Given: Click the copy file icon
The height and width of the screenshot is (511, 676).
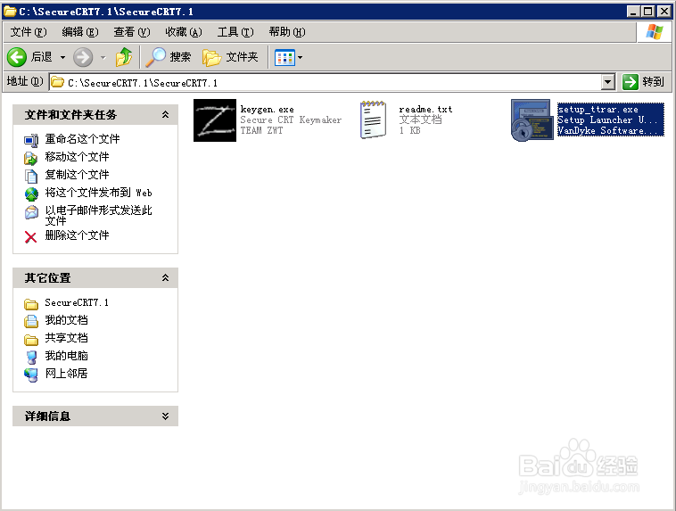Looking at the screenshot, I should coord(31,176).
